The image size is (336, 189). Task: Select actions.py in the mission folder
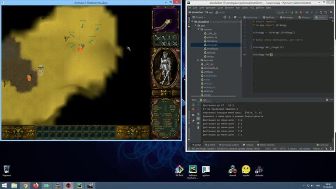(x=211, y=37)
